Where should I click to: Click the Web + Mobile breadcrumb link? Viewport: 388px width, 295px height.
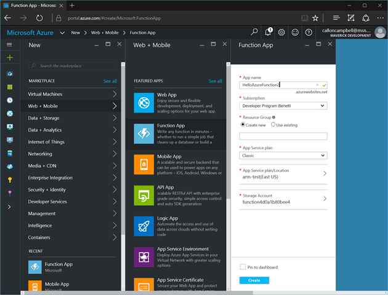(x=105, y=33)
